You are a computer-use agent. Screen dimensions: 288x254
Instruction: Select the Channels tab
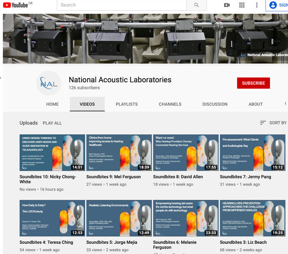[170, 104]
